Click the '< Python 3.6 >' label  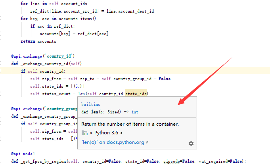click(106, 133)
